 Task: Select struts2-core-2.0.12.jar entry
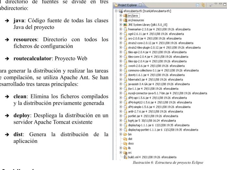(161, 43)
